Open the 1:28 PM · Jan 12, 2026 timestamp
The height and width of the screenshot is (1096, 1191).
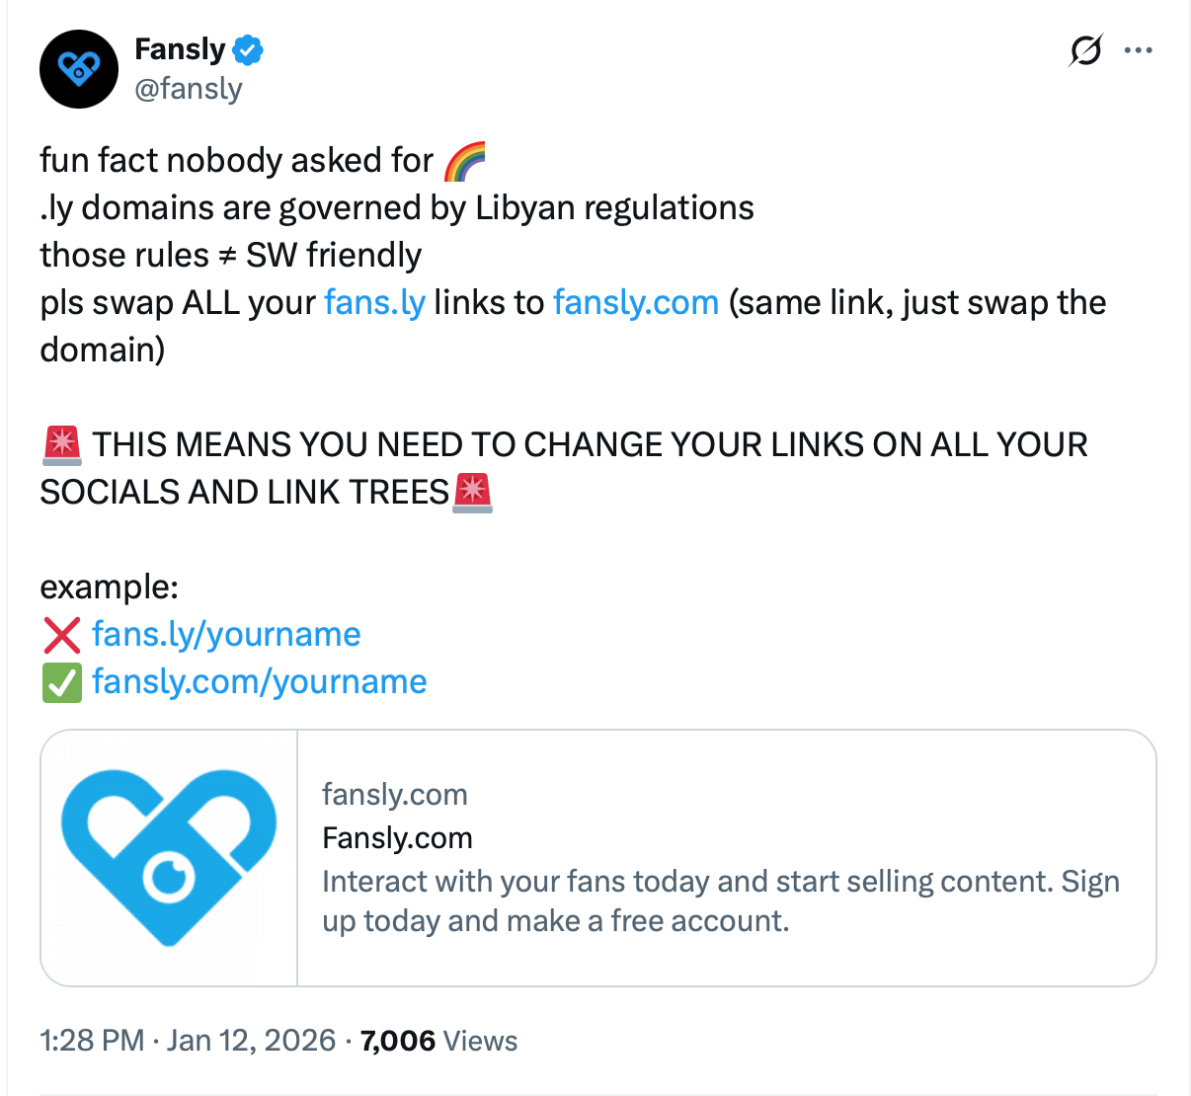click(188, 1041)
